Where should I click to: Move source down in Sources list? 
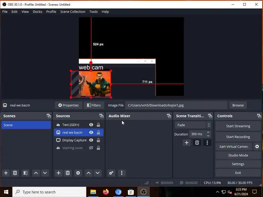98,173
